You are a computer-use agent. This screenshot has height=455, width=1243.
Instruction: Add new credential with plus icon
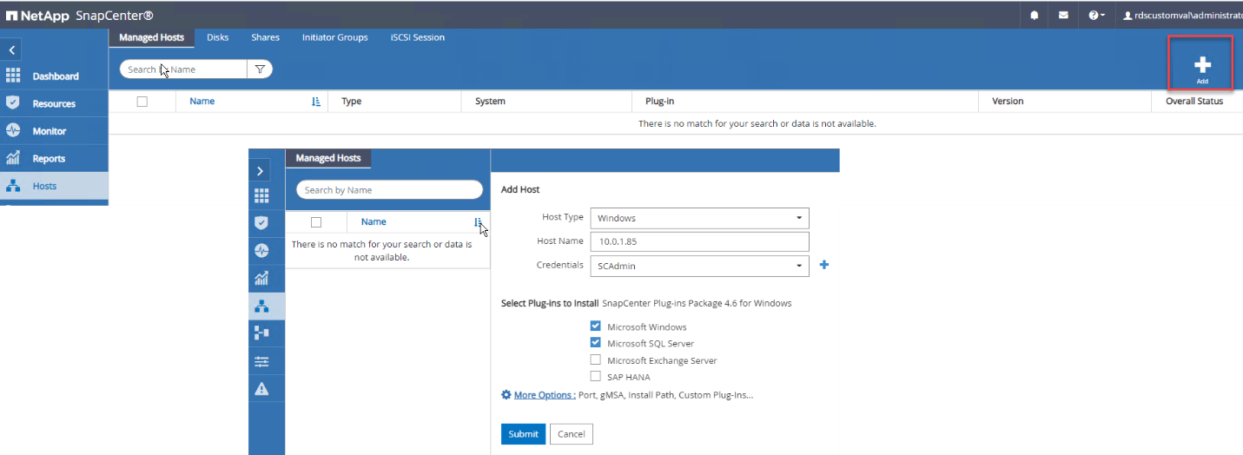coord(824,265)
